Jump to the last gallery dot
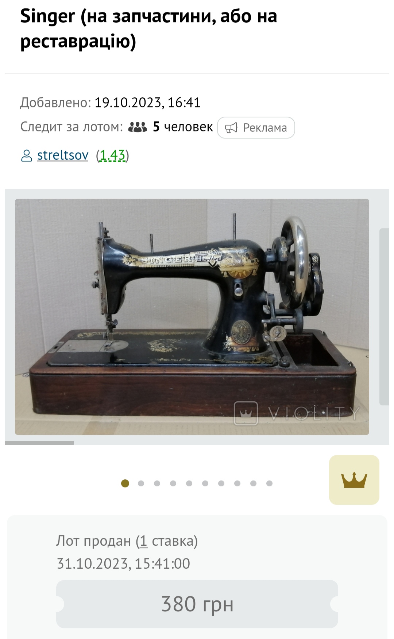Screen dimensions: 394x639 tap(270, 483)
